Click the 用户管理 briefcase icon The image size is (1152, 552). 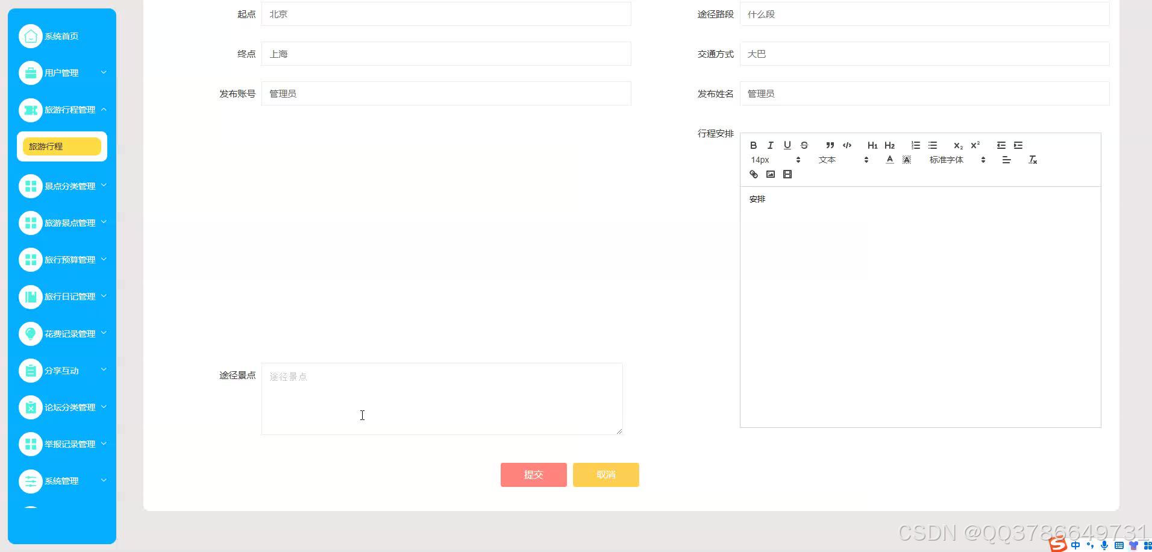click(x=31, y=73)
